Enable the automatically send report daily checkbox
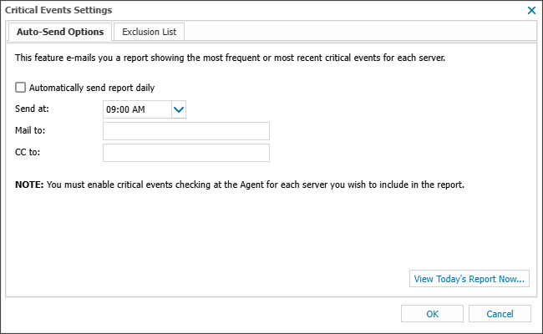Viewport: 543px width, 334px height. click(x=21, y=88)
